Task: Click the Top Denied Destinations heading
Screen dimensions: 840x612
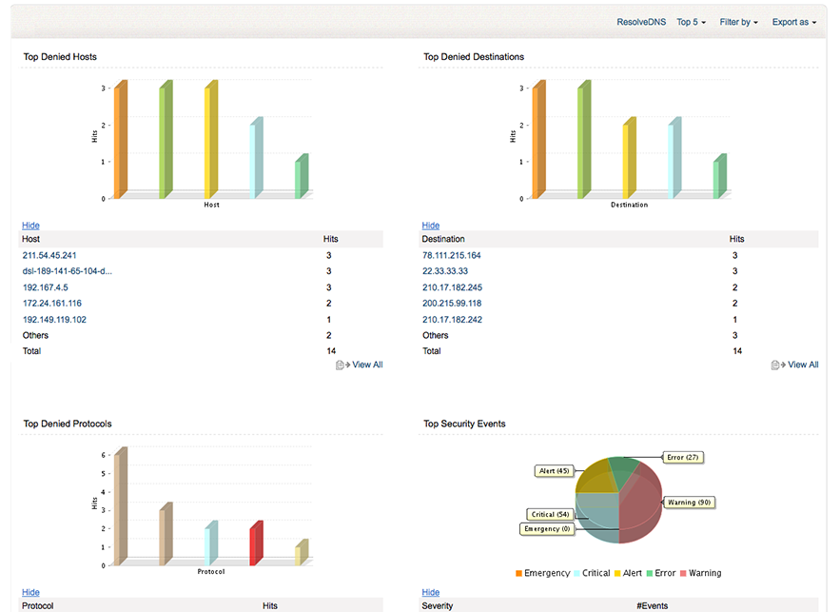Action: pos(474,57)
